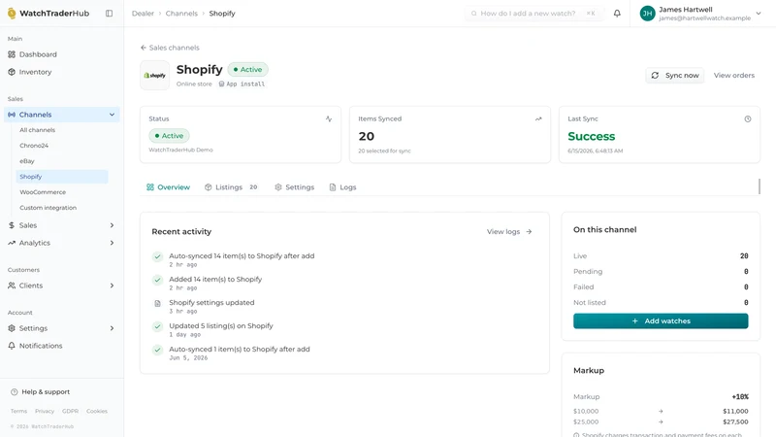
Task: Switch to the Settings tab
Action: 295,187
